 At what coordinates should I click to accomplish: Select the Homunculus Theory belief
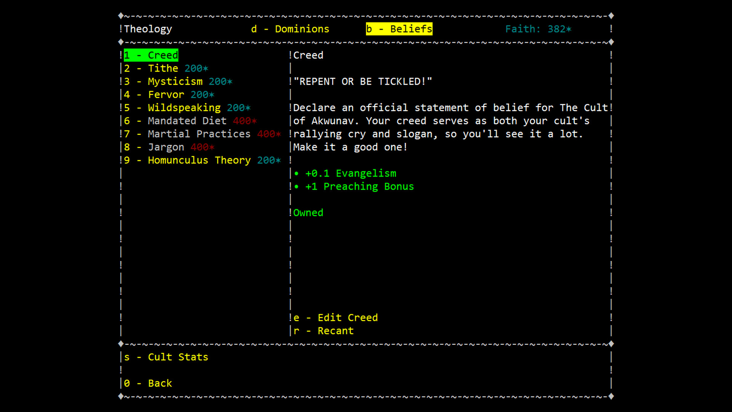[202, 160]
